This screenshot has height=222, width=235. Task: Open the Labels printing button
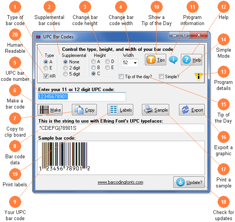tap(120, 110)
